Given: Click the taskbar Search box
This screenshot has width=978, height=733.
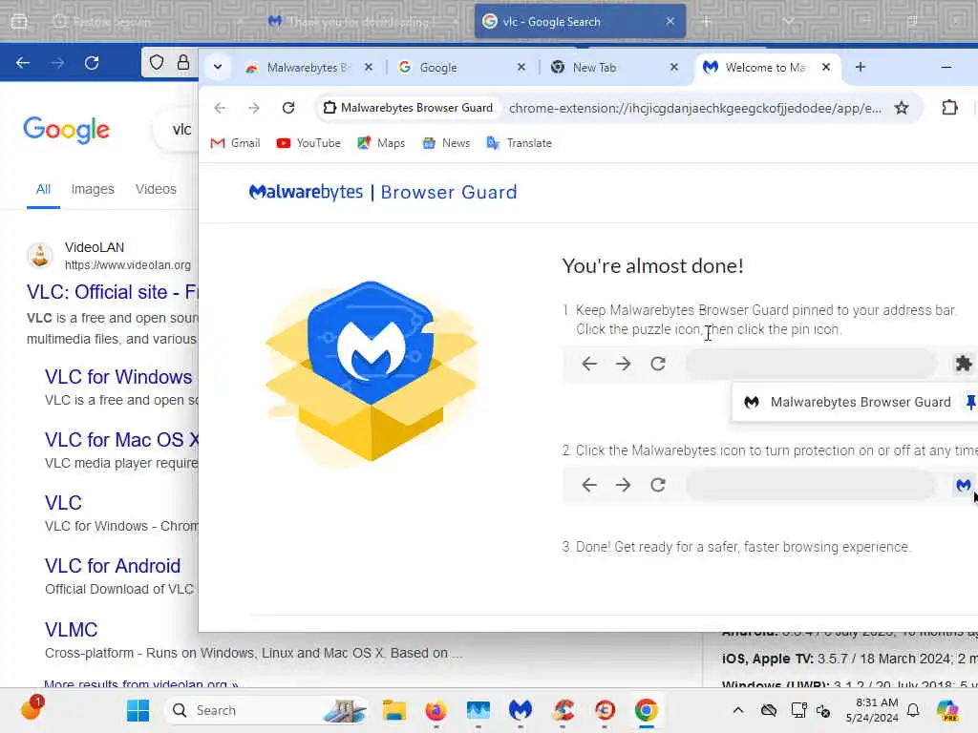Looking at the screenshot, I should point(266,710).
